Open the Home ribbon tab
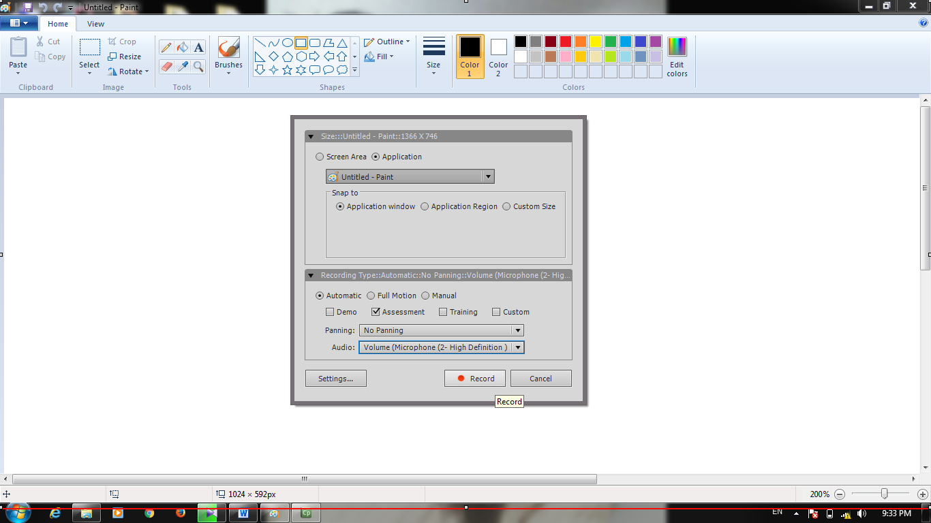Screen dimensions: 931x523 point(58,24)
